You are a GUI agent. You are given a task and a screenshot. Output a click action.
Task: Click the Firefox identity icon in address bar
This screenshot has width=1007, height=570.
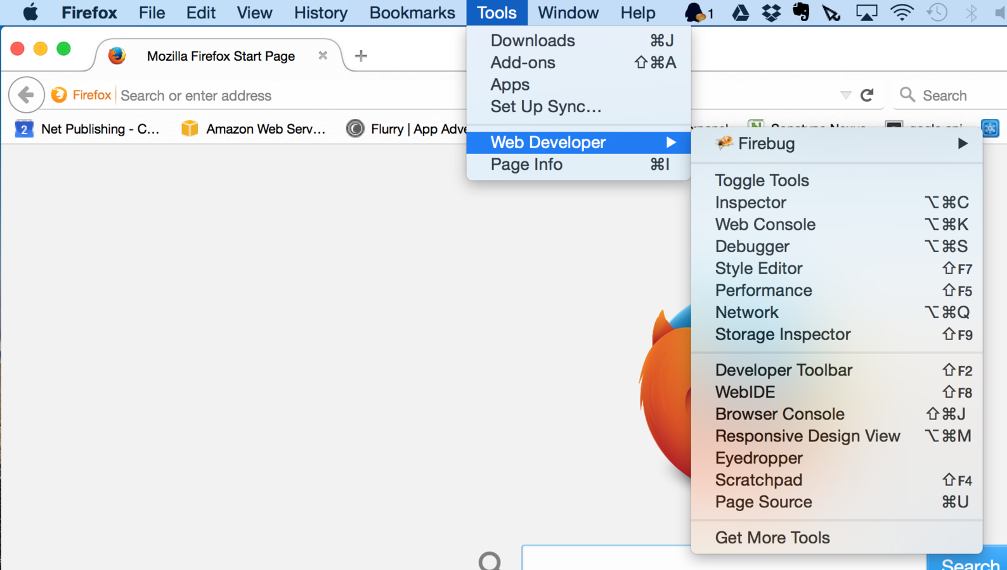click(59, 95)
